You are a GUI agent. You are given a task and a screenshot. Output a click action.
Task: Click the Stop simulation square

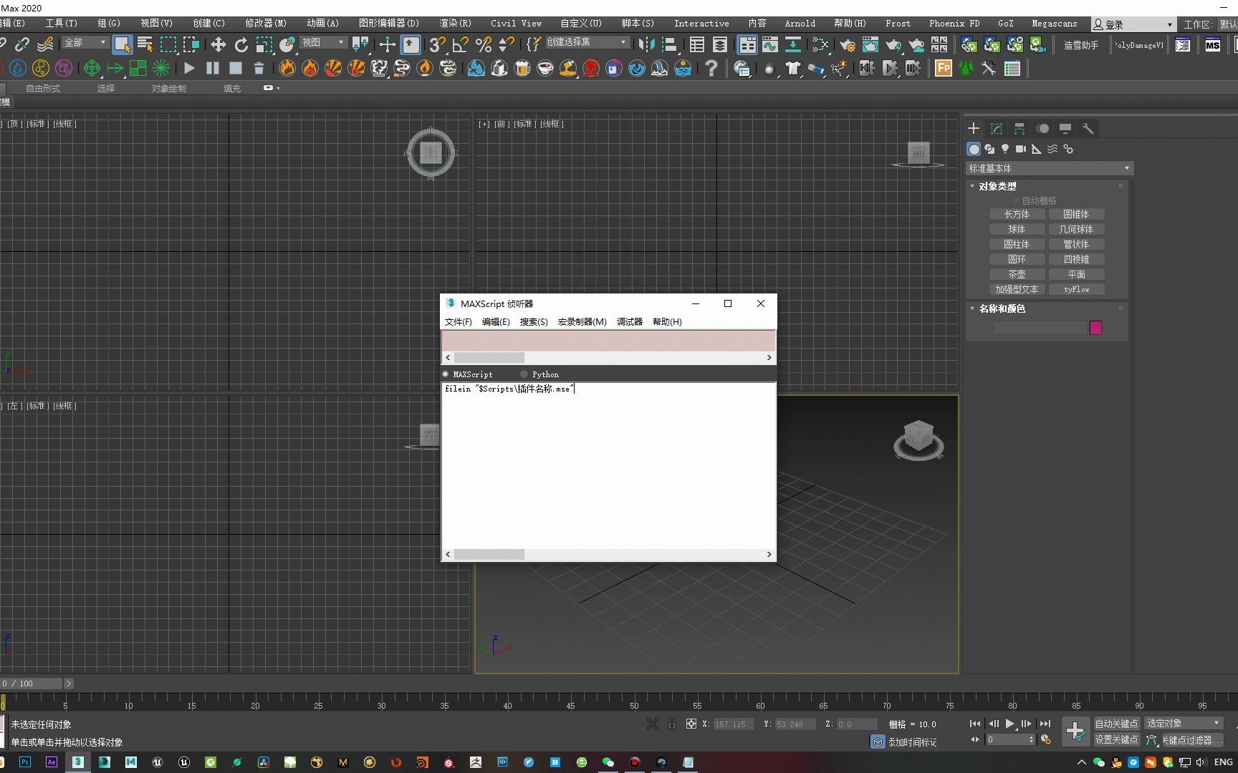click(235, 68)
